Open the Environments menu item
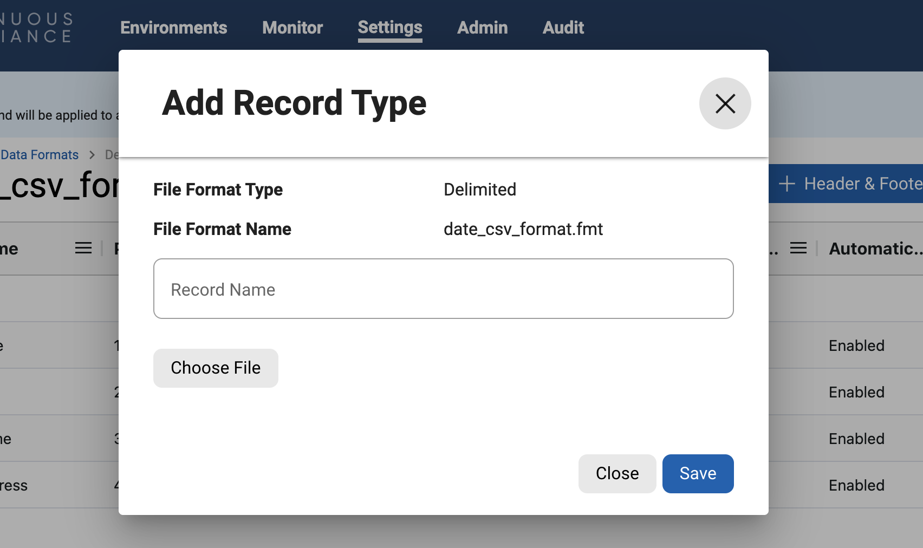This screenshot has height=548, width=923. [173, 28]
